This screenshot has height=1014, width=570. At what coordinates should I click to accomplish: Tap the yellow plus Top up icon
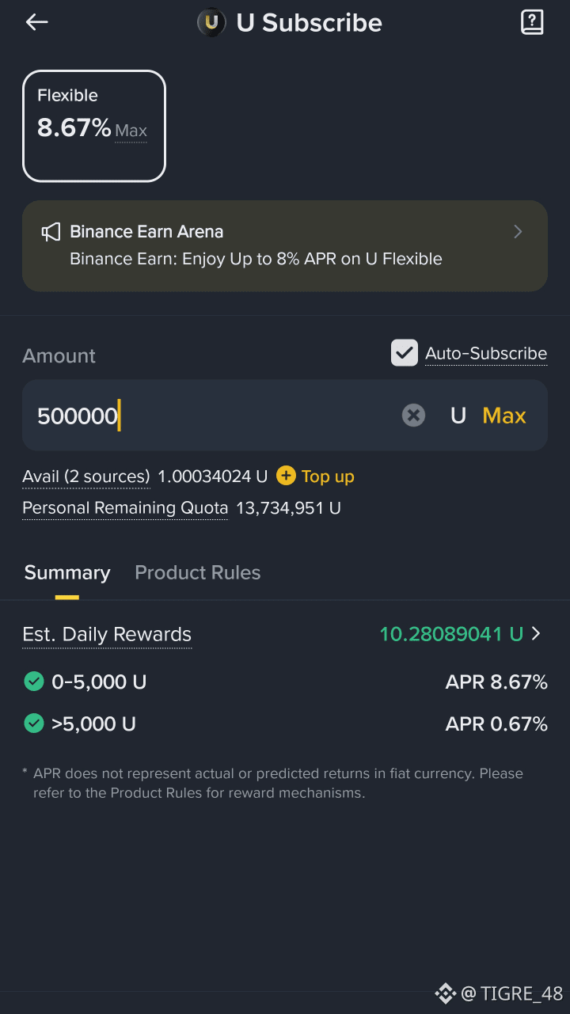pyautogui.click(x=286, y=476)
